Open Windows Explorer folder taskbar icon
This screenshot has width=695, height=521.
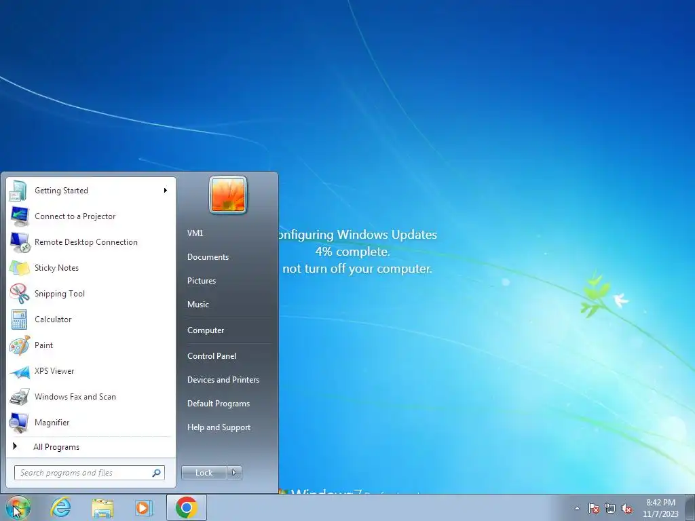[x=102, y=508]
